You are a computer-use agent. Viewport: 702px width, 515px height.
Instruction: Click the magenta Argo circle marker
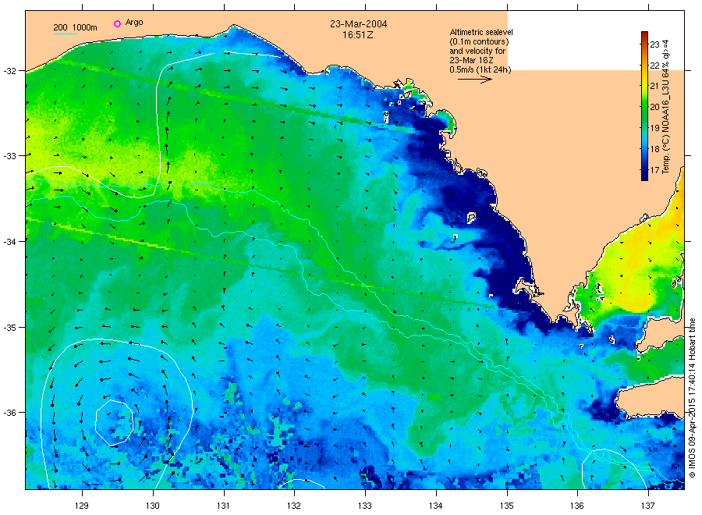point(117,23)
